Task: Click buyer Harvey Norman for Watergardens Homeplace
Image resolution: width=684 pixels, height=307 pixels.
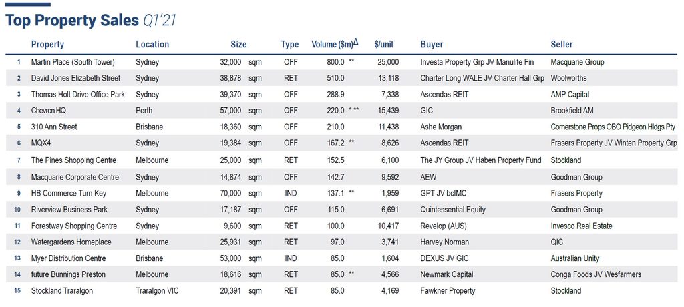Action: [x=444, y=242]
